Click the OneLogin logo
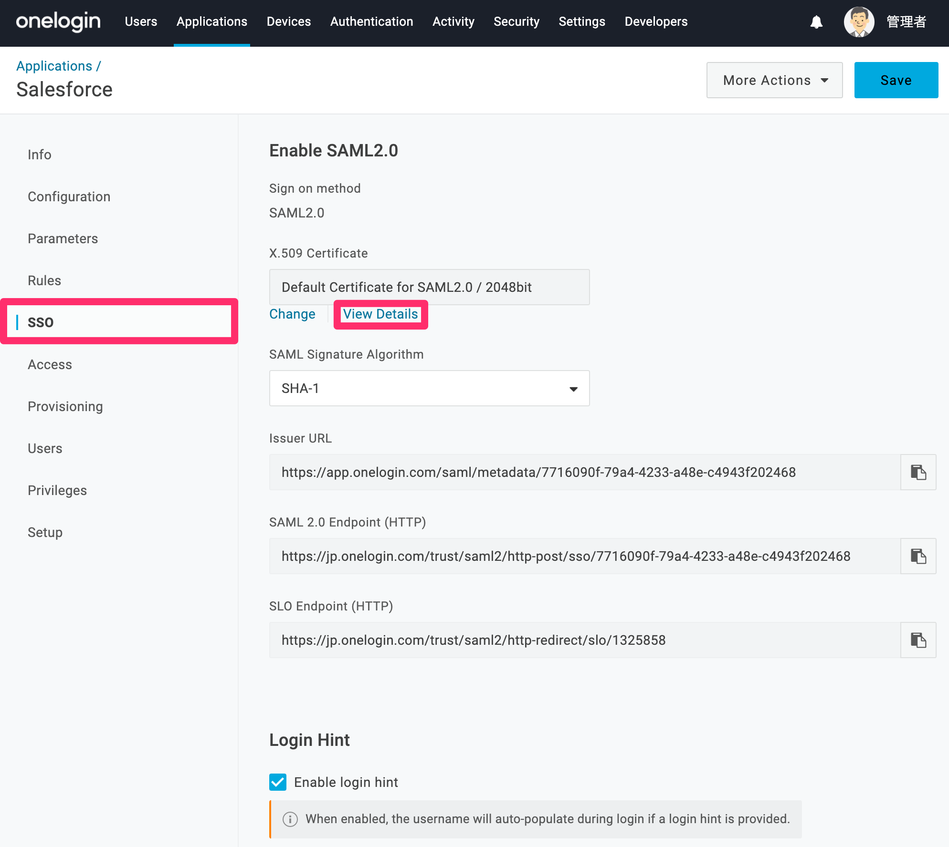Image resolution: width=949 pixels, height=847 pixels. pos(58,22)
